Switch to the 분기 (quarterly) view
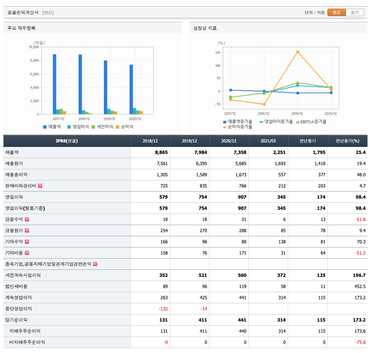Screen dimensions: 370x353 click(355, 12)
